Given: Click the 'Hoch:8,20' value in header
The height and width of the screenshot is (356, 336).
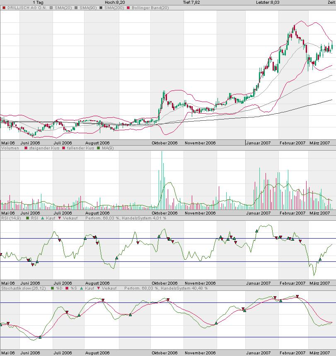Looking at the screenshot, I should click(x=115, y=2).
